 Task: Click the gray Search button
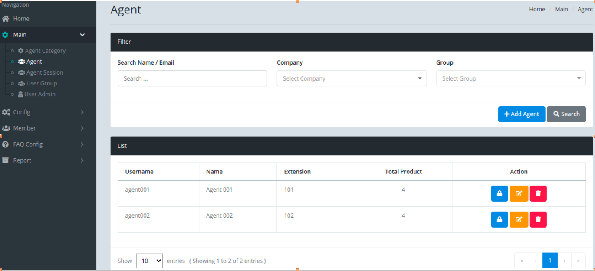[x=566, y=114]
